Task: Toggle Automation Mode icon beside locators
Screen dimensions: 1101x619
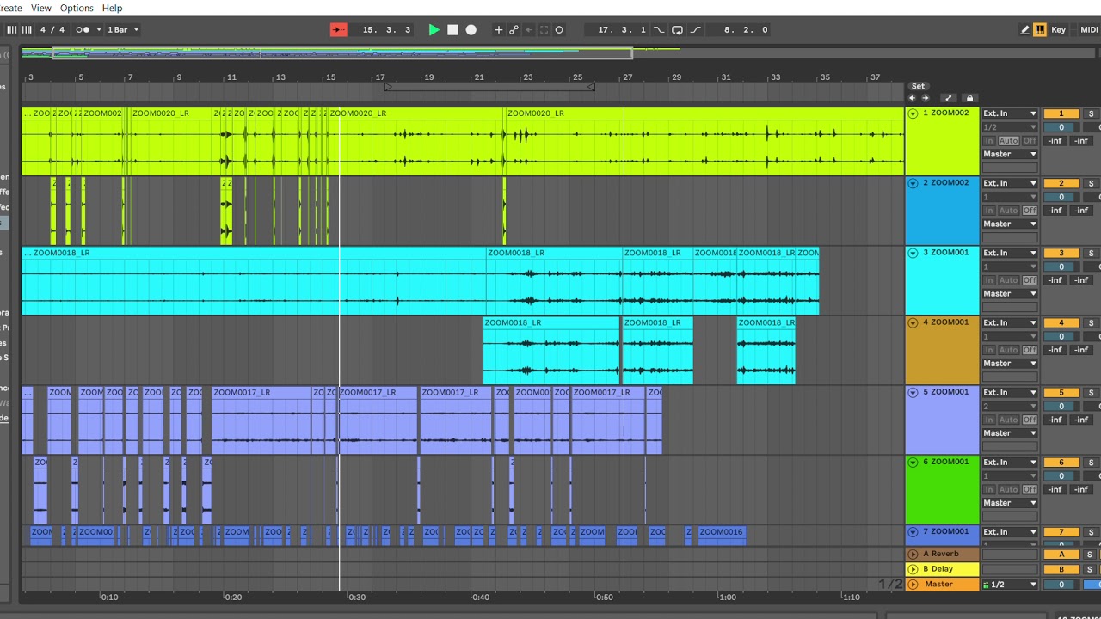Action: [x=949, y=98]
